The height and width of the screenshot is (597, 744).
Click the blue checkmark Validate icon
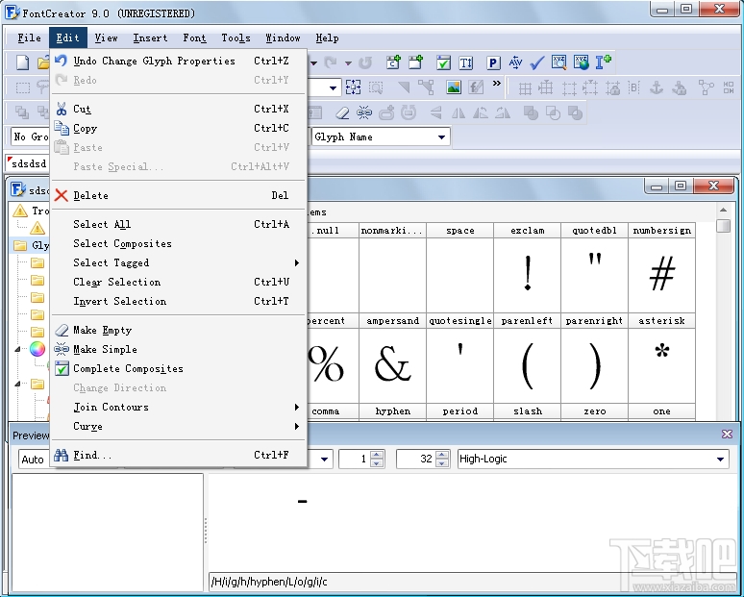(x=537, y=62)
